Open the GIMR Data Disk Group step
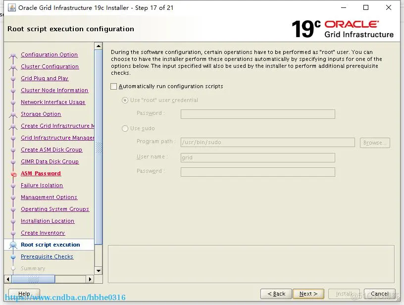The height and width of the screenshot is (305, 404). tap(50, 161)
